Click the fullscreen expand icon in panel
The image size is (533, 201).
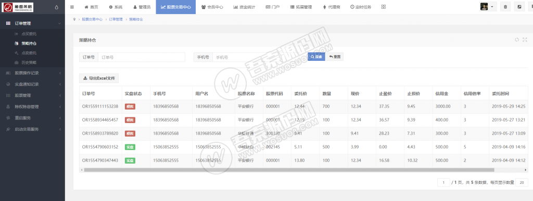tap(525, 39)
